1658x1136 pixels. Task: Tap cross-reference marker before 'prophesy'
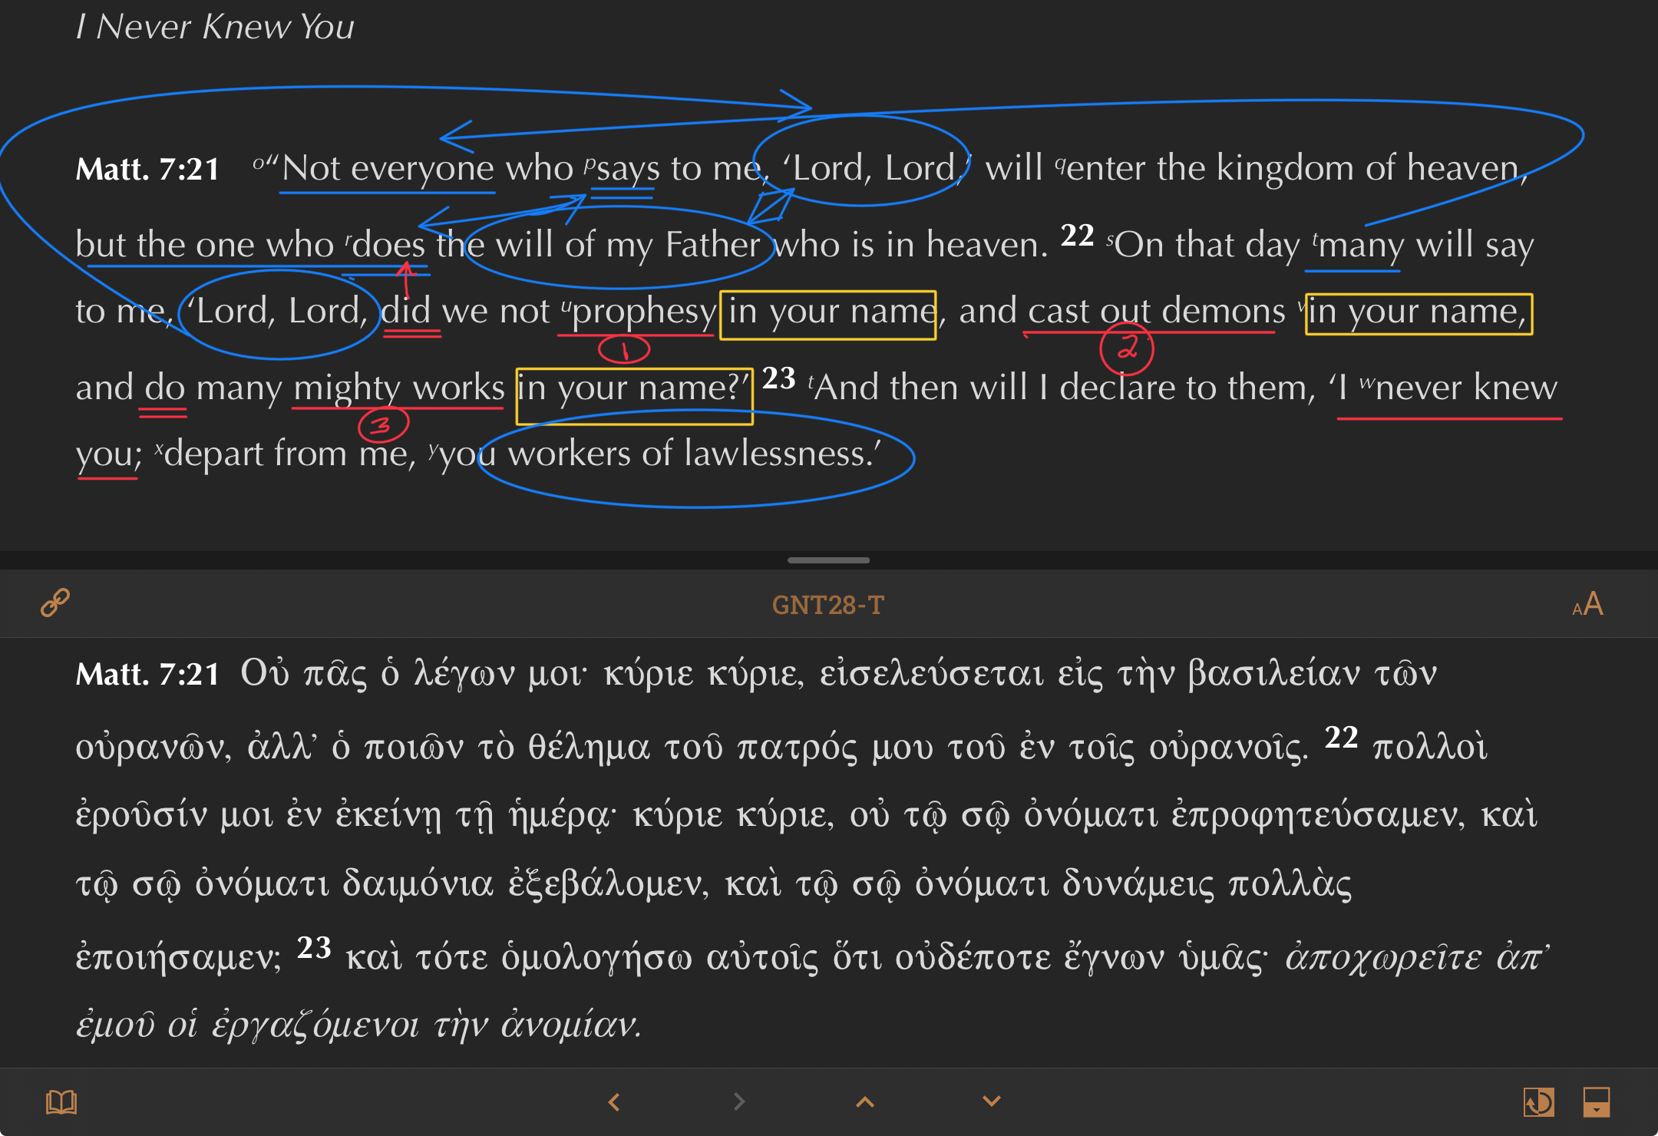pyautogui.click(x=566, y=303)
